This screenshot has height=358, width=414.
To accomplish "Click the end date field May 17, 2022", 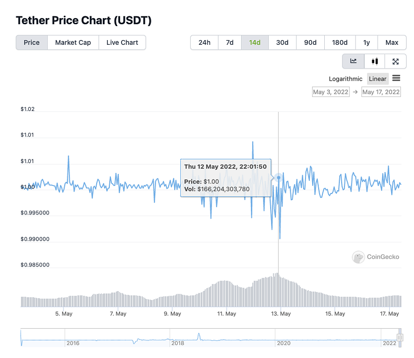I will (381, 92).
